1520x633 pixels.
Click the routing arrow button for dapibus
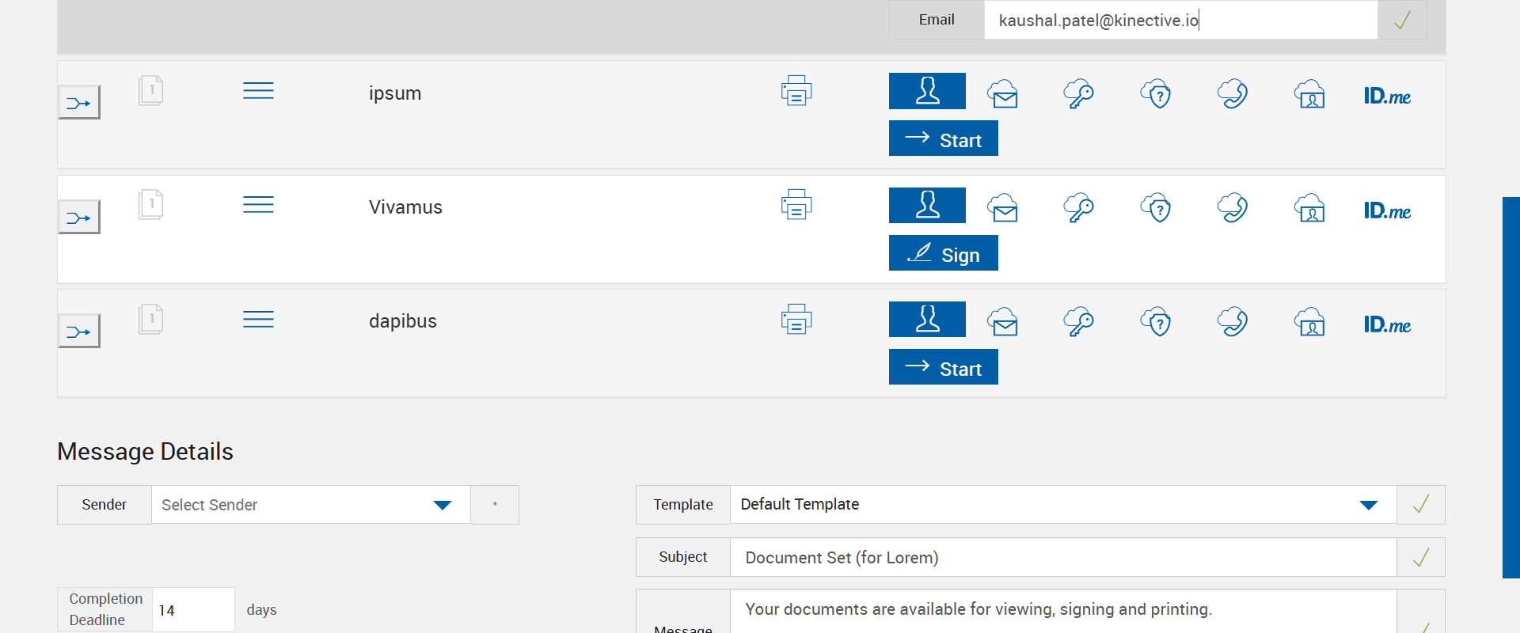[x=79, y=332]
